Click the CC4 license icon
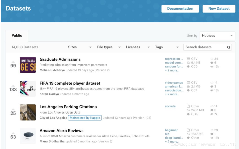Image resolution: width=239 pixels, height=149 pixels. pyautogui.click(x=188, y=90)
